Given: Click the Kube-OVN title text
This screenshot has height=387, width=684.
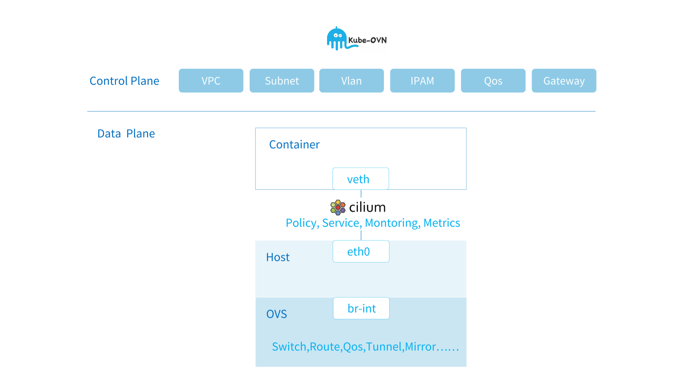Looking at the screenshot, I should [367, 40].
